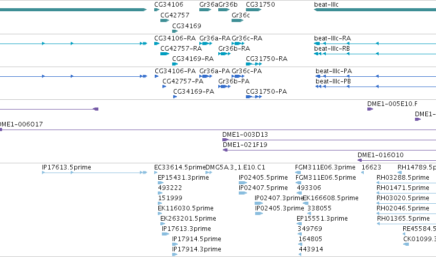The height and width of the screenshot is (257, 436).
Task: Click the IP02405.3prime label
Action: click(279, 208)
